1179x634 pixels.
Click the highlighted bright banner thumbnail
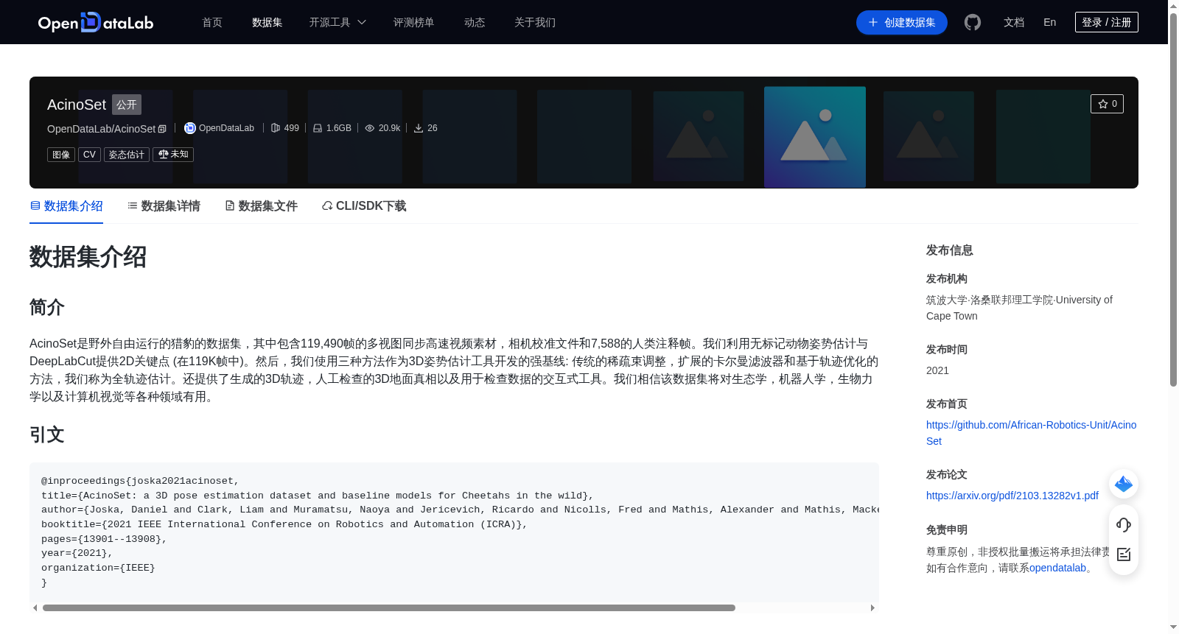point(815,137)
